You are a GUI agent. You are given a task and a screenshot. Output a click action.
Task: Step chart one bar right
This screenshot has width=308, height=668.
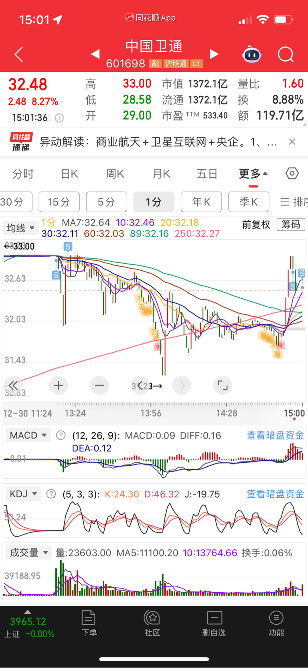(182, 386)
